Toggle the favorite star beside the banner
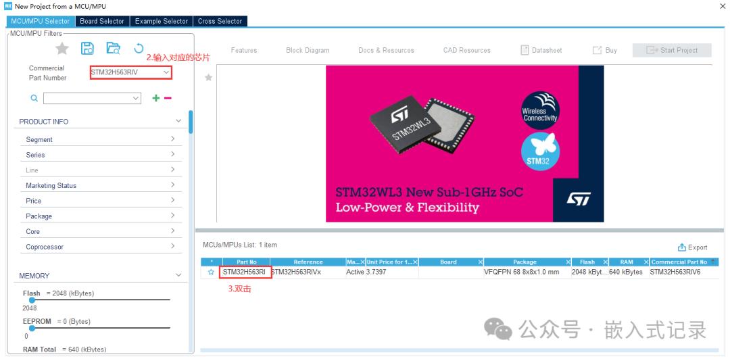The image size is (730, 359). coord(209,77)
